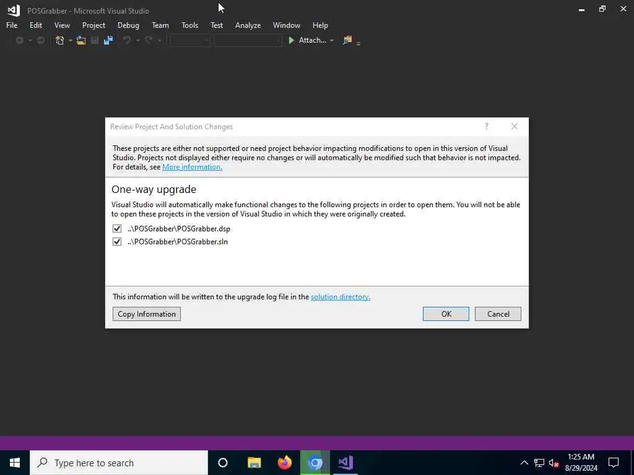
Task: Open the Test menu
Action: [x=216, y=25]
